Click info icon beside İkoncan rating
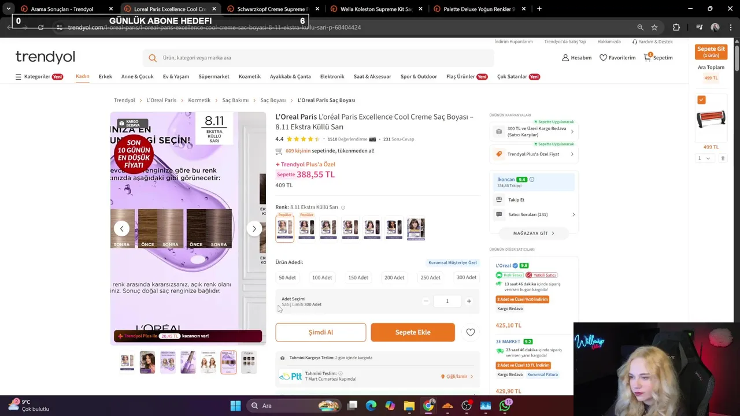 coord(532,180)
